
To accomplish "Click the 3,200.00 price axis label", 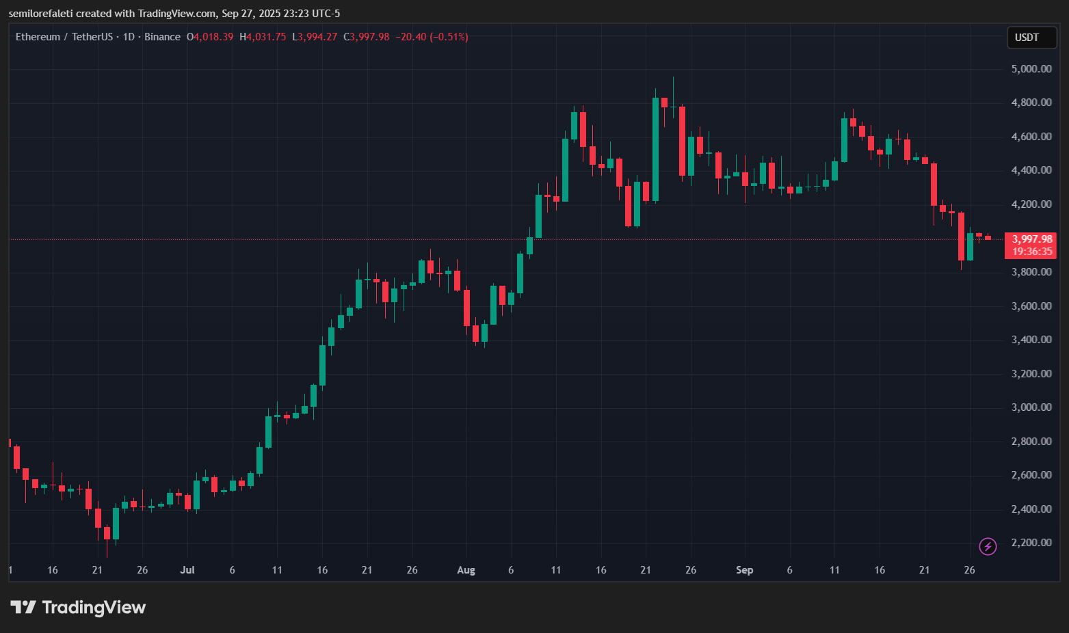I will [1031, 374].
